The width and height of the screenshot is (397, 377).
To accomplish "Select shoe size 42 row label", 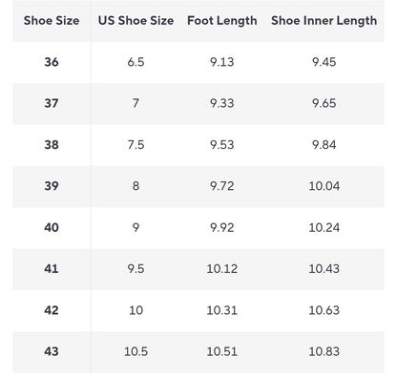I will pos(52,310).
